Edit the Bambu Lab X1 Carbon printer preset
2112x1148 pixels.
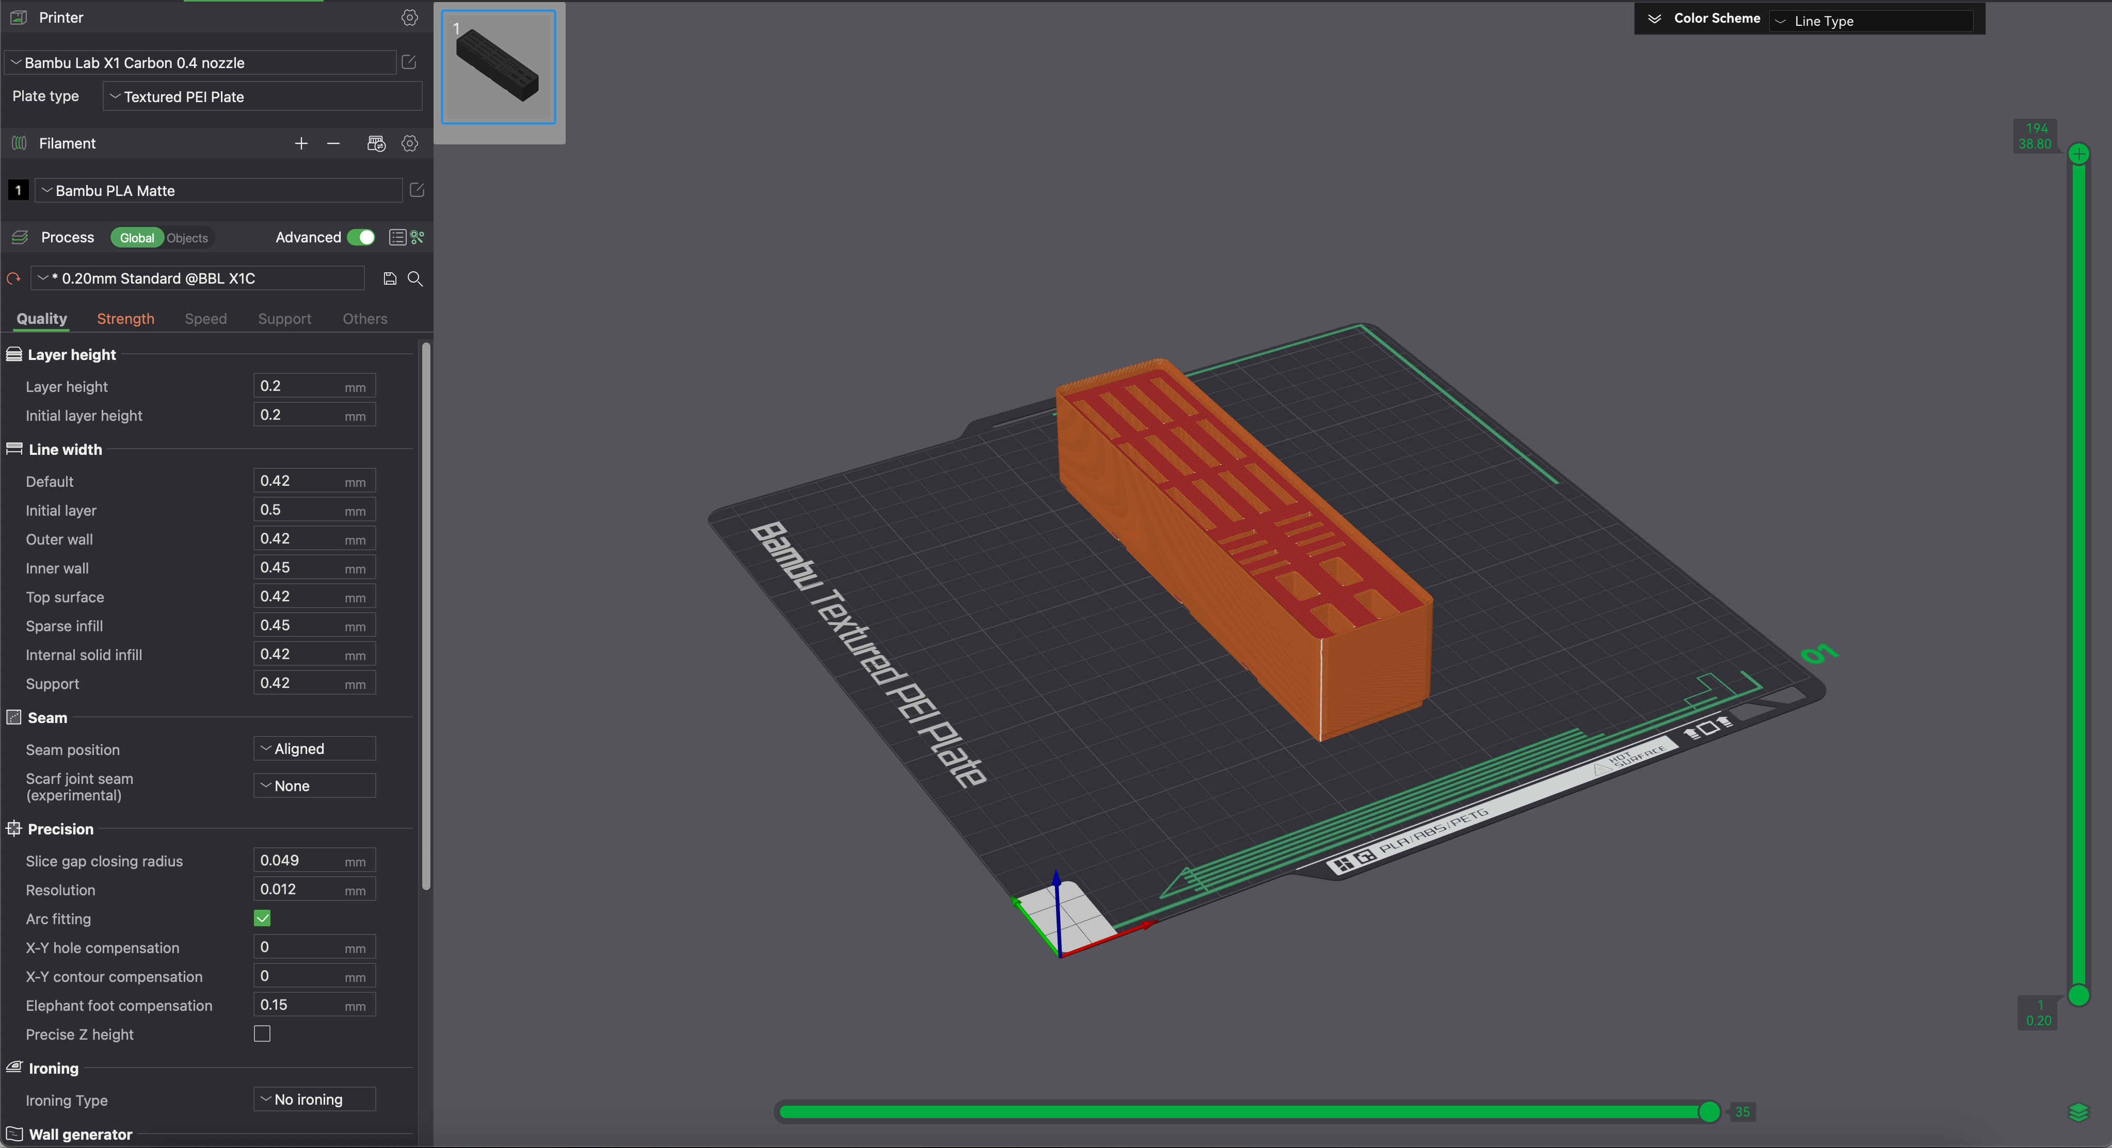407,62
